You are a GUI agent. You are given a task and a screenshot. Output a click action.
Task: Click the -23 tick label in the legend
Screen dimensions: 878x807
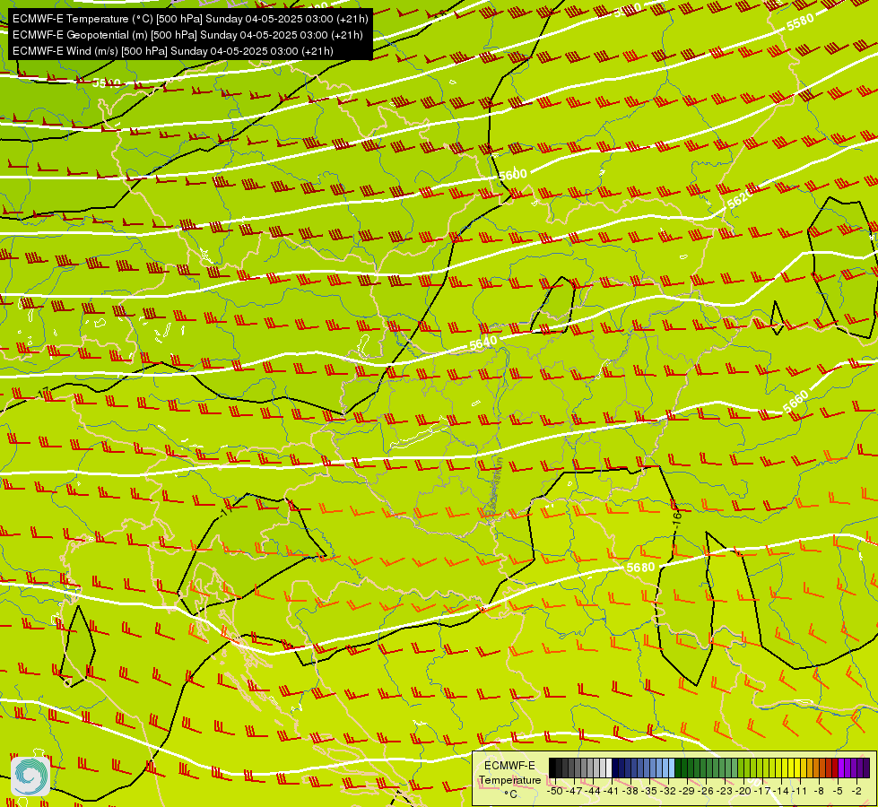[725, 791]
